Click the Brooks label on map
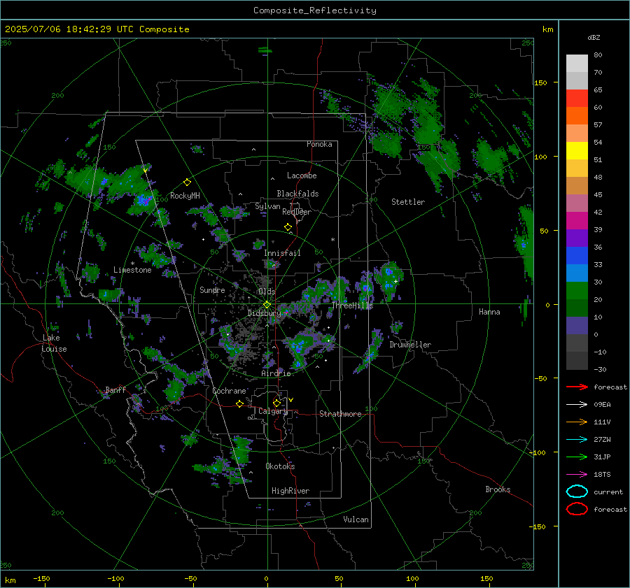Image resolution: width=630 pixels, height=588 pixels. point(498,489)
